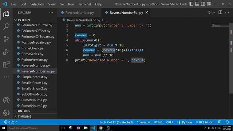Open SumofNnum1.py in Explorer
The height and width of the screenshot is (131, 233).
tap(35, 100)
